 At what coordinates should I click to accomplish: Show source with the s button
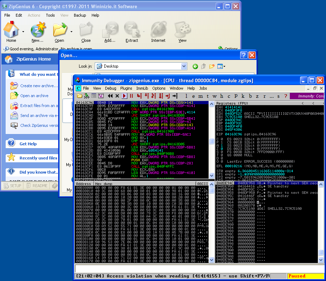(x=278, y=96)
